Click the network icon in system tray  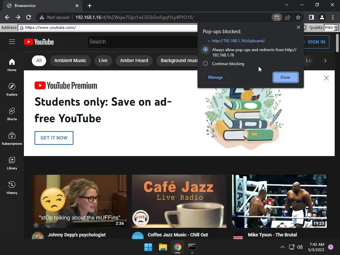pyautogui.click(x=292, y=247)
